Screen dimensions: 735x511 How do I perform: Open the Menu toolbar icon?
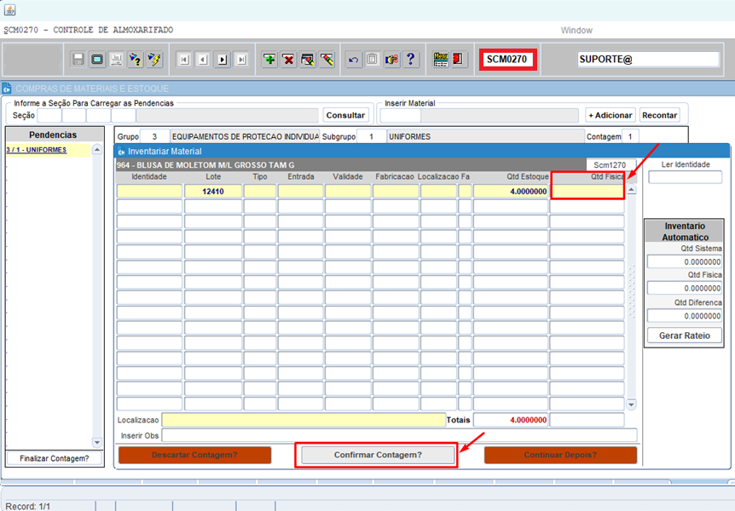441,60
